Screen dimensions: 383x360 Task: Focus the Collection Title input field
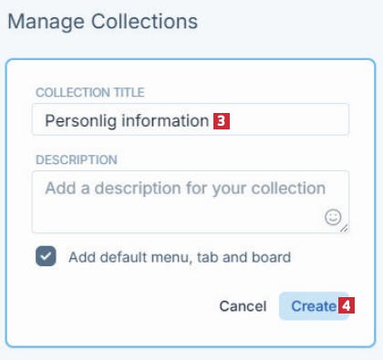[191, 119]
